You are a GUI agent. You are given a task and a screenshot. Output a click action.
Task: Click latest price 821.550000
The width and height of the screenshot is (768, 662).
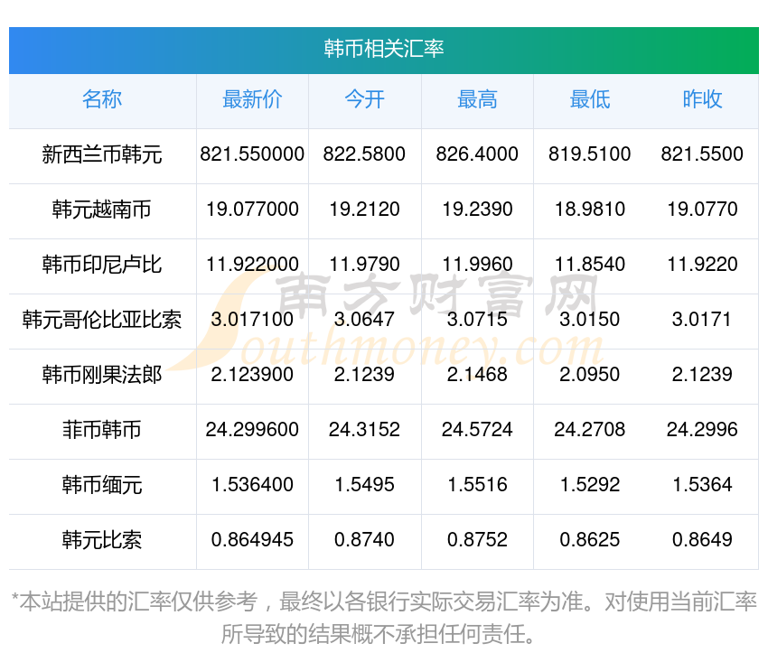(252, 154)
